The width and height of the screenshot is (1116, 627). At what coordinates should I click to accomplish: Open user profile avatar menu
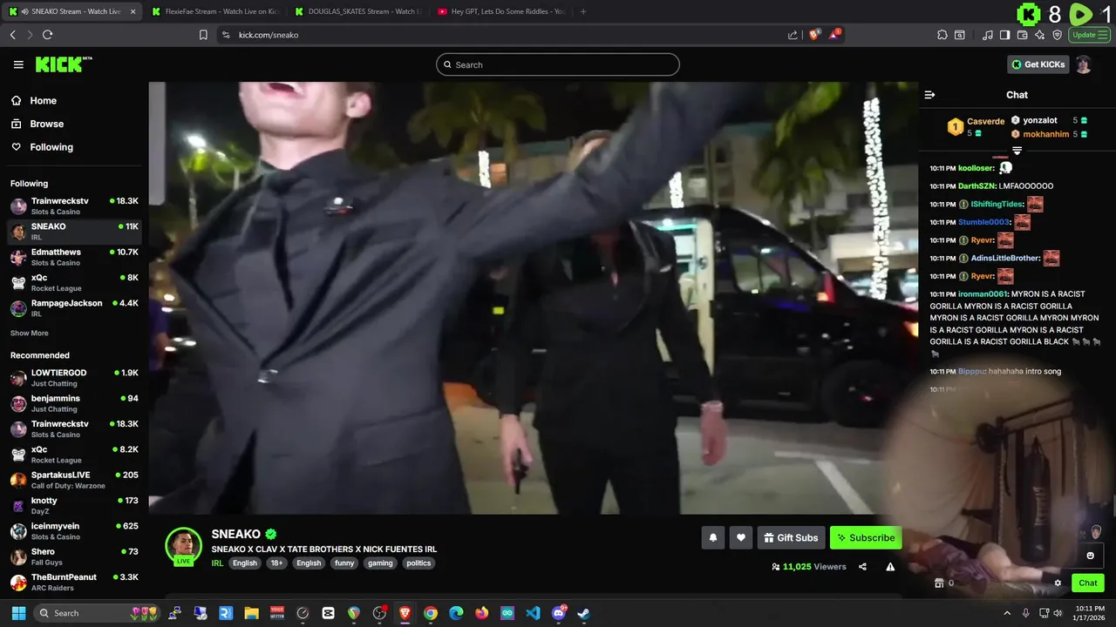[x=1083, y=64]
